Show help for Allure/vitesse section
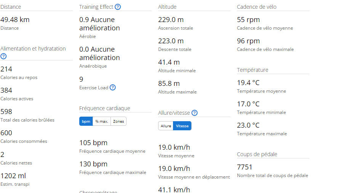Screen dimensions: 338x193 click(x=194, y=113)
